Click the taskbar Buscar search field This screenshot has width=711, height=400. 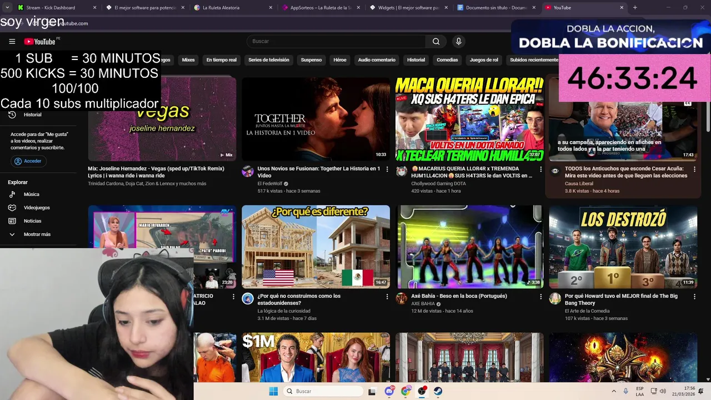[x=323, y=391]
